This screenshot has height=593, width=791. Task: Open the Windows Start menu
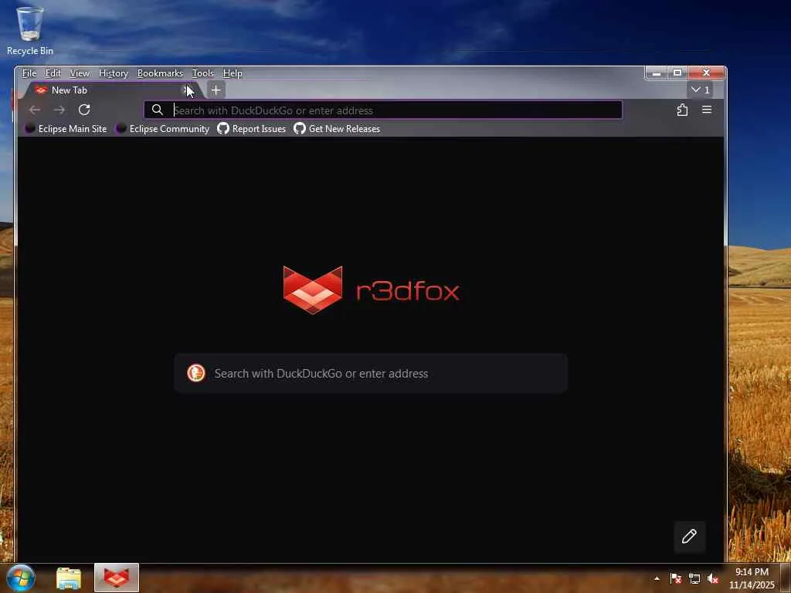pos(21,578)
